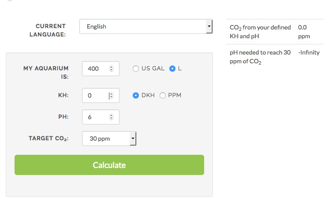The width and height of the screenshot is (332, 208).
Task: Click the KH field stepper arrows
Action: [111, 95]
